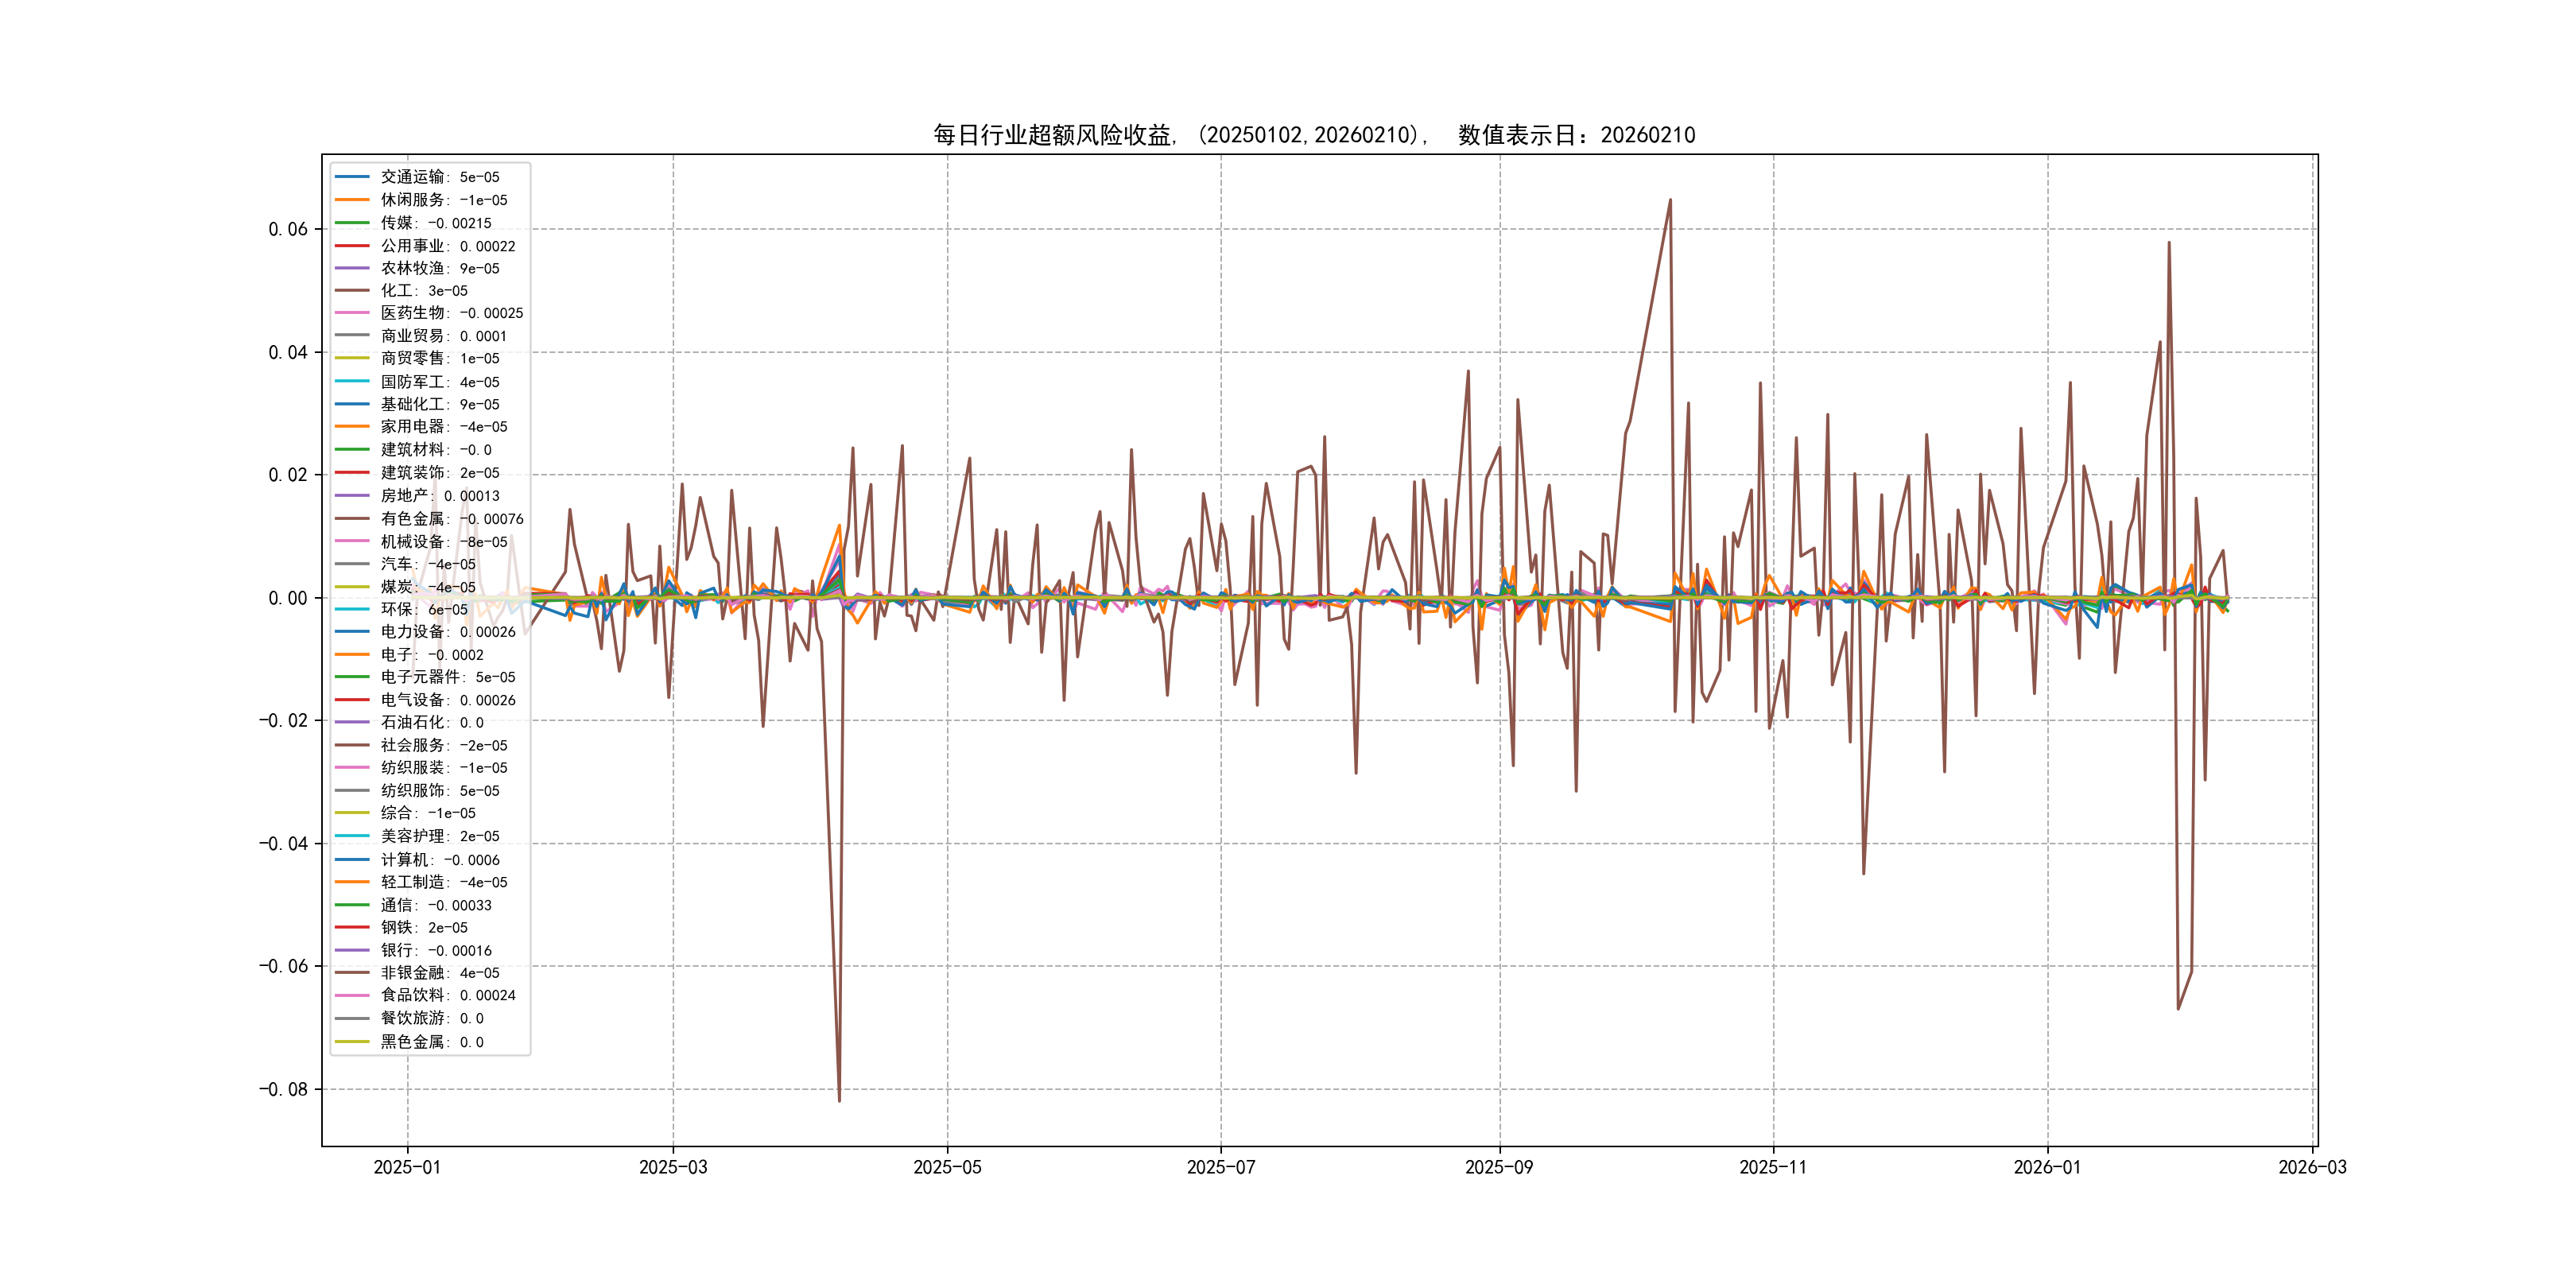The width and height of the screenshot is (2576, 1288).
Task: Click the 银行 legend line swatch
Action: click(352, 951)
